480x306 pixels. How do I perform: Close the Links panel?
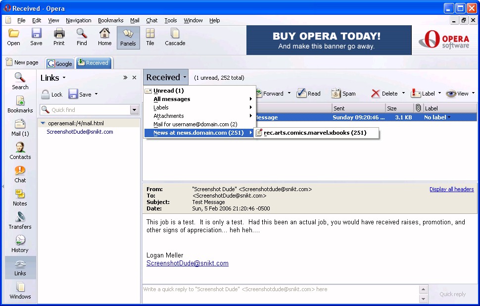134,78
